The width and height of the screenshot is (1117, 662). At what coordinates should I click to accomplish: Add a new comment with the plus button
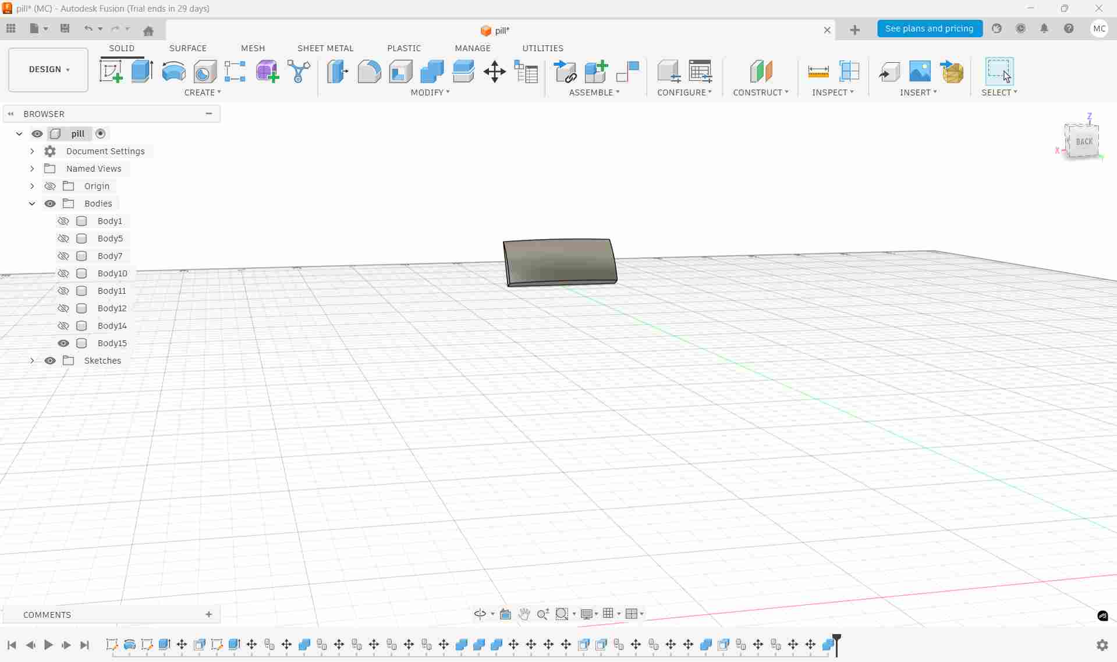pos(208,614)
